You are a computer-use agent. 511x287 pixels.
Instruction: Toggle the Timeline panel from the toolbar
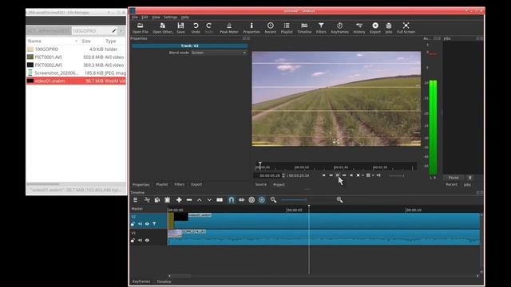click(x=304, y=28)
